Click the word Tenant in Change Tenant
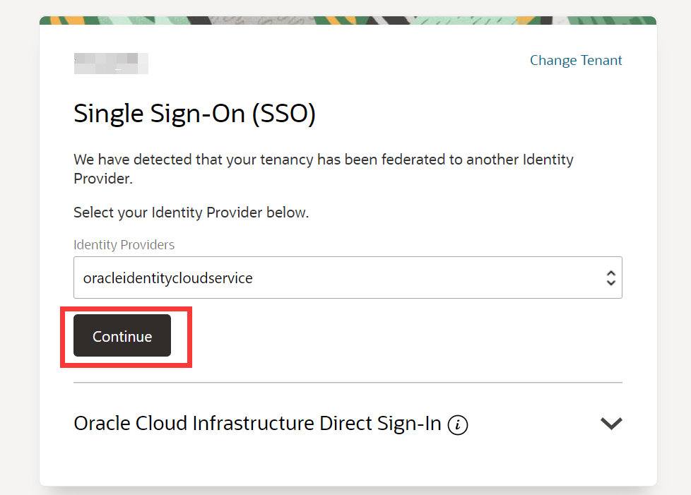Viewport: 691px width, 495px height. (x=601, y=60)
